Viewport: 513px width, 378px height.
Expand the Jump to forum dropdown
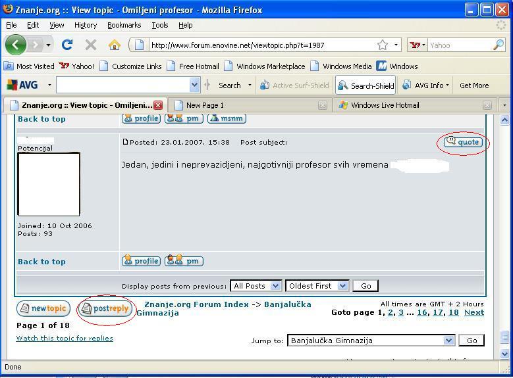(x=448, y=341)
